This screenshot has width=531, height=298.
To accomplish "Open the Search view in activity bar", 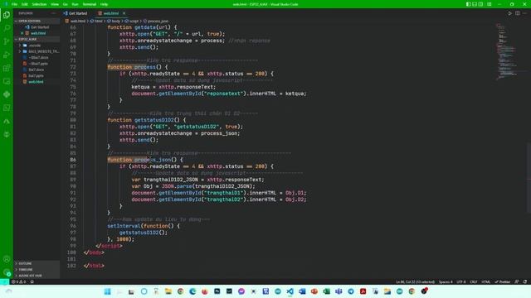I will [7, 28].
